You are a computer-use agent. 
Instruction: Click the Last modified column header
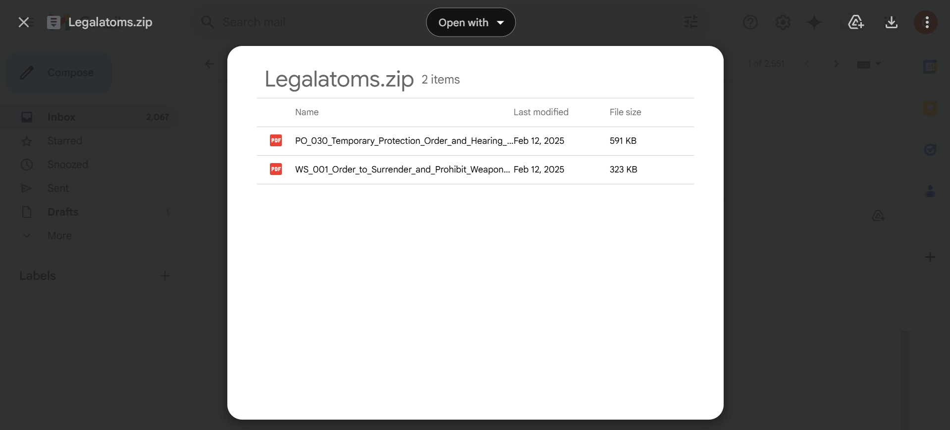click(x=541, y=112)
